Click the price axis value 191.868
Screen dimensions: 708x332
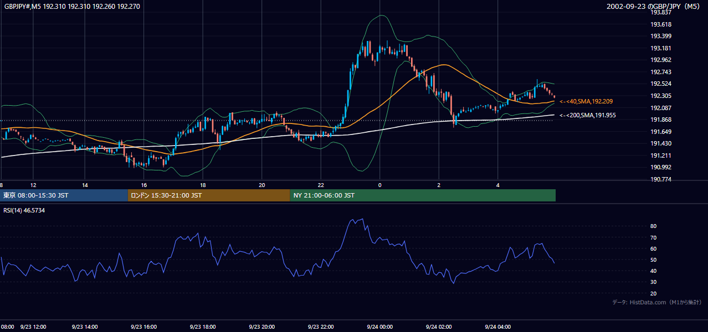tap(660, 120)
